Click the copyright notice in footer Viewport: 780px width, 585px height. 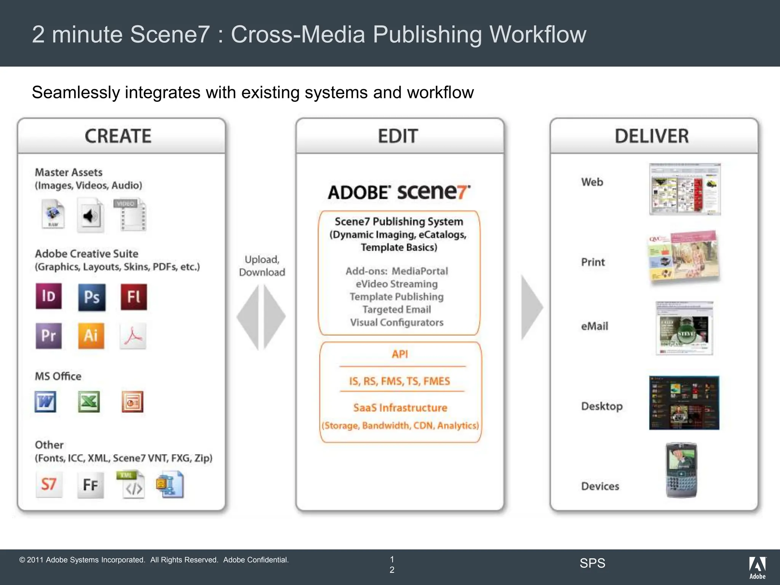point(154,560)
